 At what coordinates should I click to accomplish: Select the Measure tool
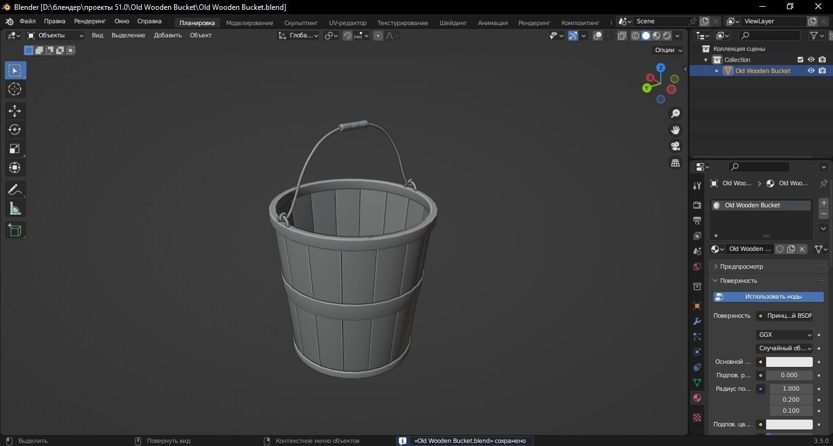point(15,209)
